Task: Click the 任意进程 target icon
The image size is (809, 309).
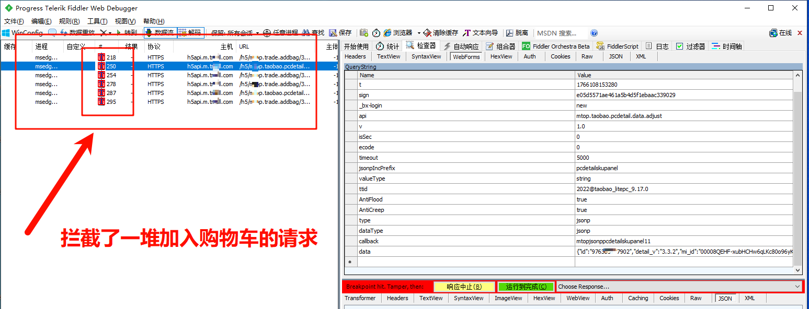Action: [x=267, y=33]
